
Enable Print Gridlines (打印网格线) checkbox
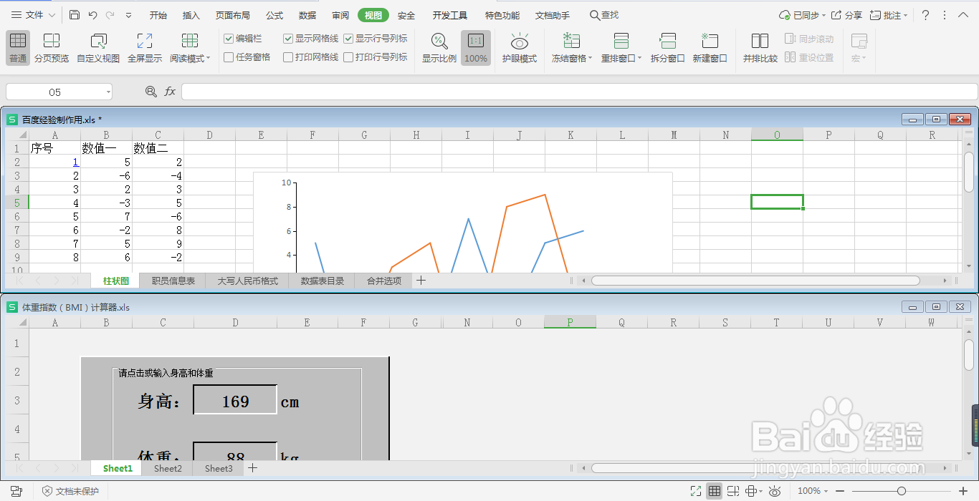click(x=288, y=57)
